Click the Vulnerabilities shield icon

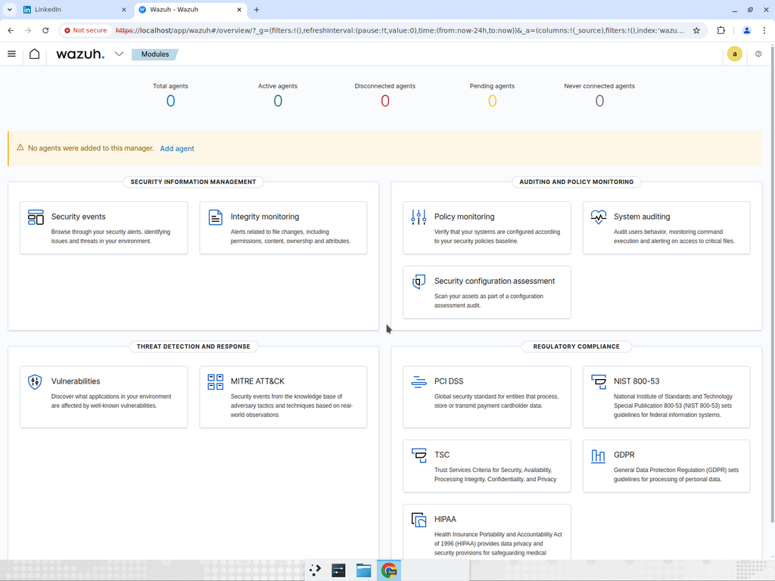35,382
